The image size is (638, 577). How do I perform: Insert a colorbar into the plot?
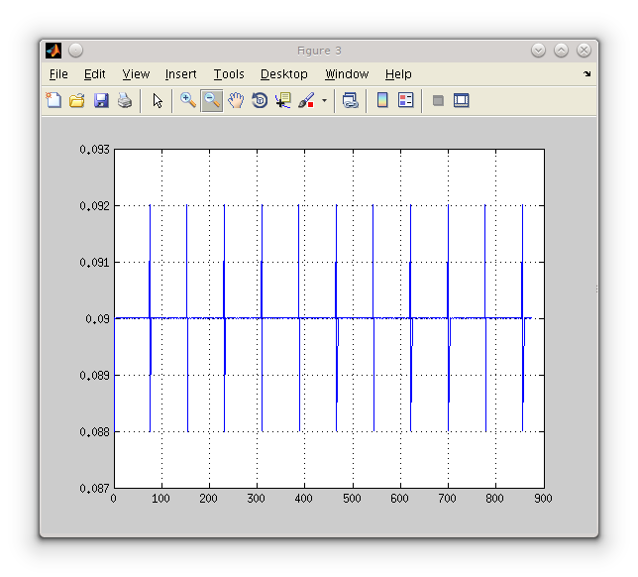382,100
